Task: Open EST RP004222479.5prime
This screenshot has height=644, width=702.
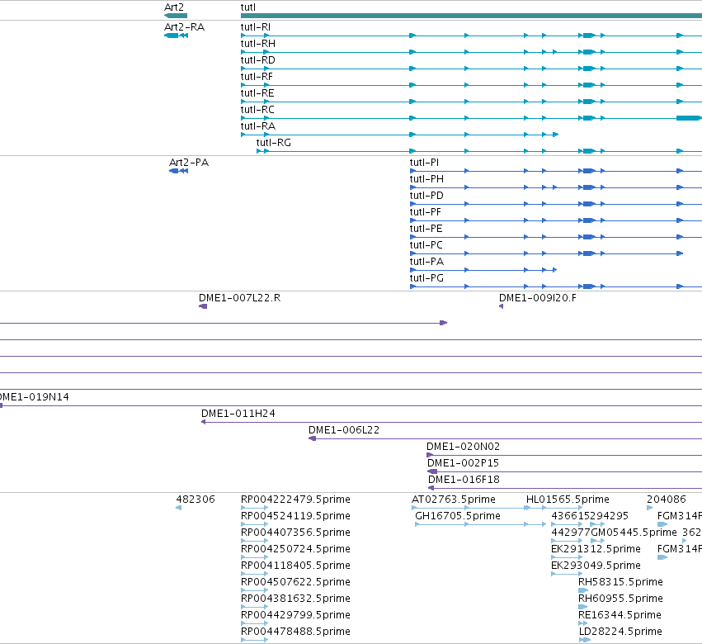Action: 295,500
